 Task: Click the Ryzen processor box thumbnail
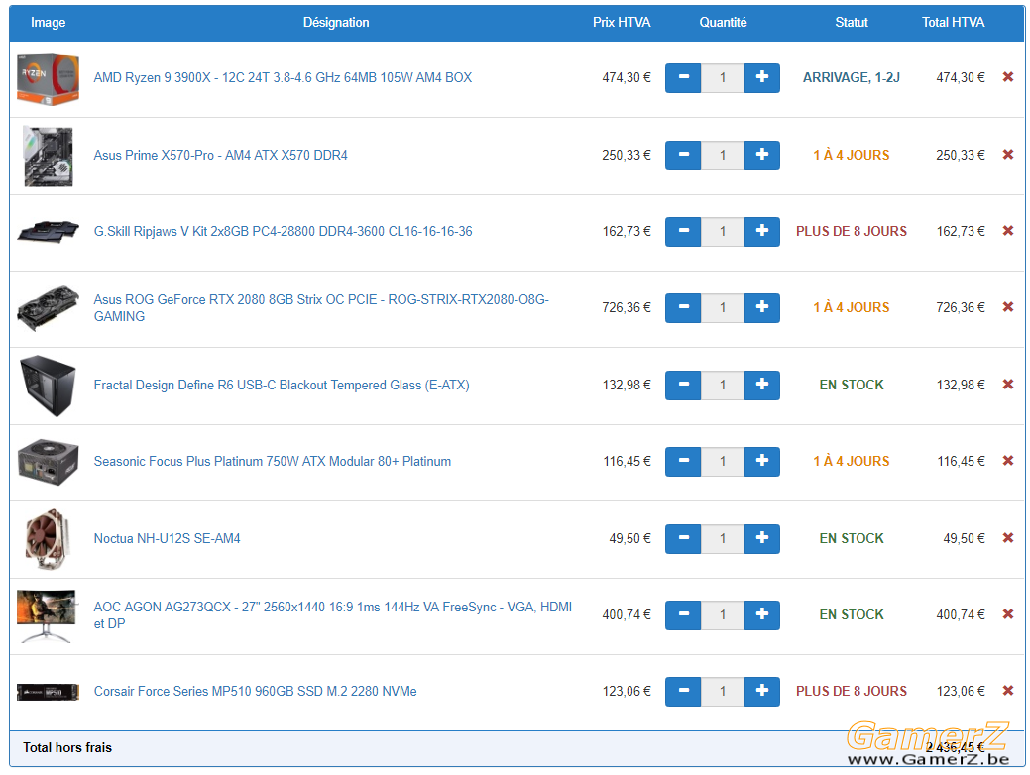click(x=48, y=79)
